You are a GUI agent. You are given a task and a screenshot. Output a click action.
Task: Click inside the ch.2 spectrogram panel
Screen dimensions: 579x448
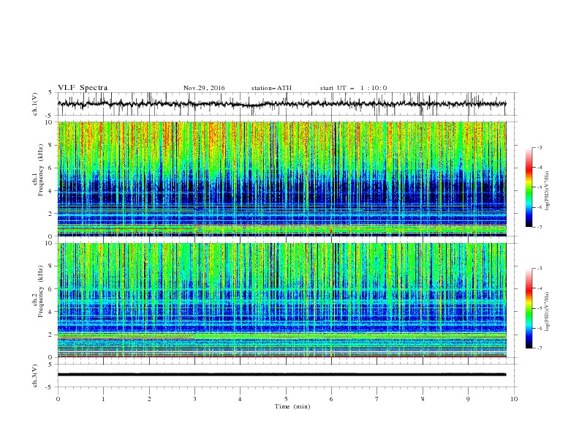click(x=281, y=300)
